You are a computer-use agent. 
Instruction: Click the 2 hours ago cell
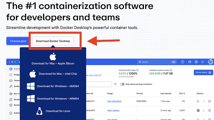click(x=166, y=110)
